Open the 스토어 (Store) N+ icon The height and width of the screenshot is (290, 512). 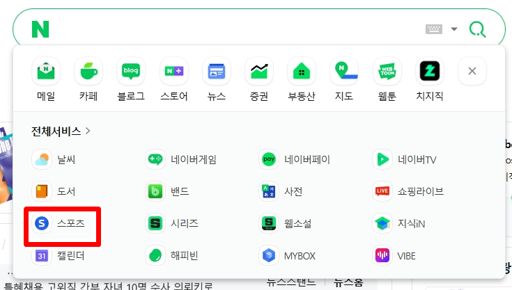pos(174,71)
